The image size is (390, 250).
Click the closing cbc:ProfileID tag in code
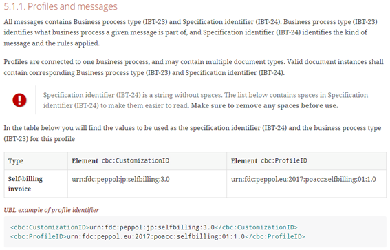point(275,236)
